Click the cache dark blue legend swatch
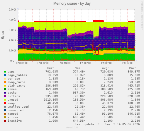144x131 pixels. tap(5, 93)
